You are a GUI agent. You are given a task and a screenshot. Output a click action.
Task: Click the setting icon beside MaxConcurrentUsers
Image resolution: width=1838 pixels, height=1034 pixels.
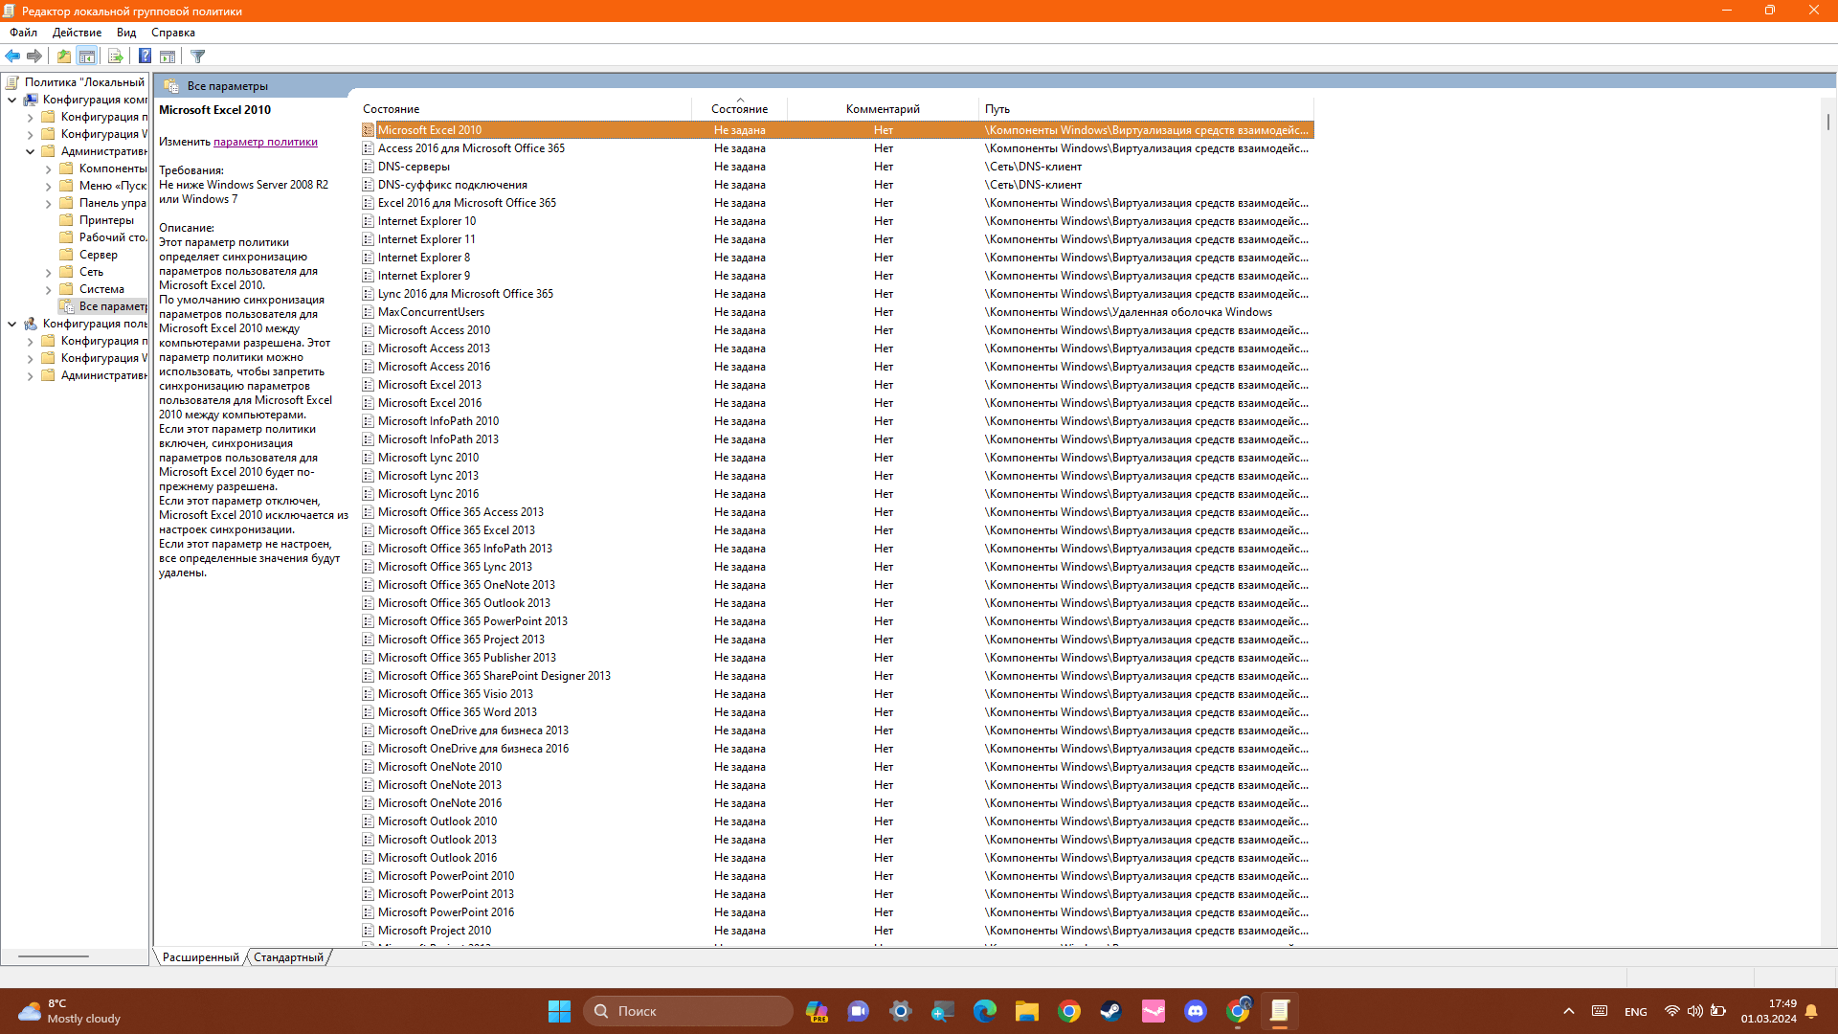[x=368, y=312]
